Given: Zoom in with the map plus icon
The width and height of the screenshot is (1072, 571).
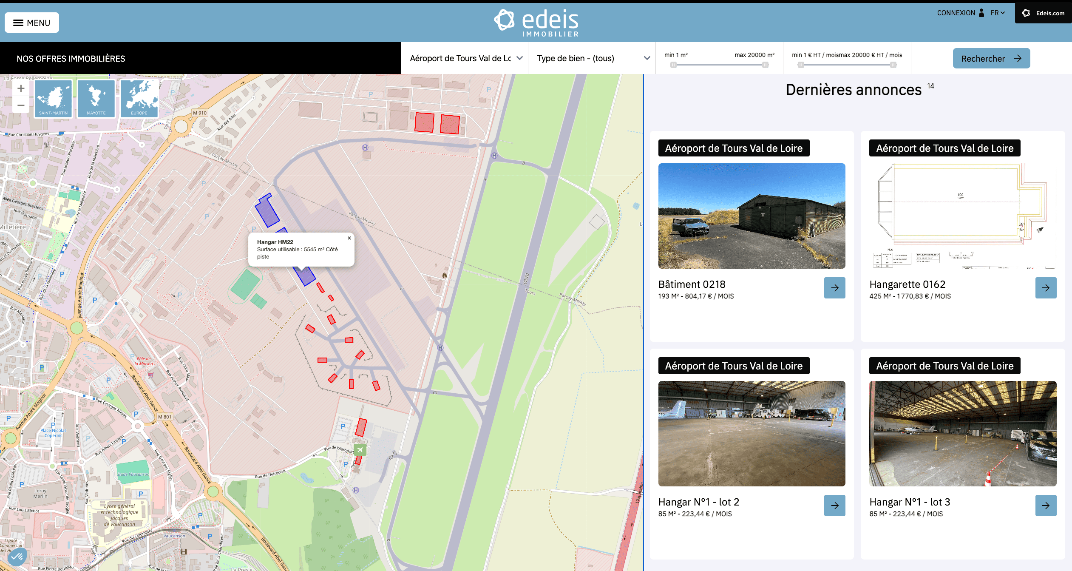Looking at the screenshot, I should pyautogui.click(x=20, y=88).
